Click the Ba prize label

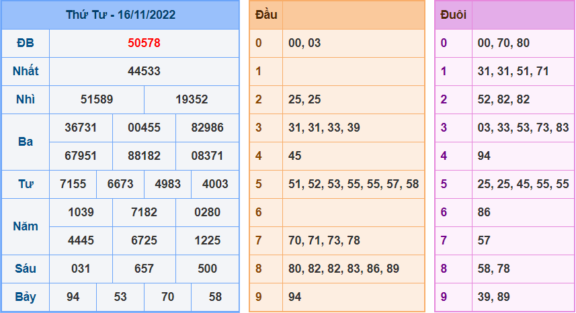click(26, 142)
